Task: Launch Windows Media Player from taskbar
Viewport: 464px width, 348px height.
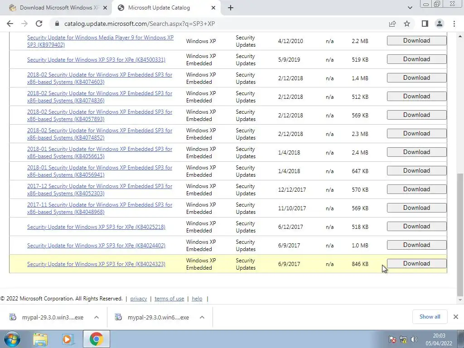Action: pos(68,339)
